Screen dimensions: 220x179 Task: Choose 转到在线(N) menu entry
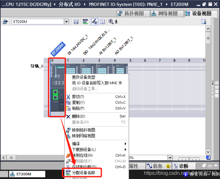click(x=97, y=155)
